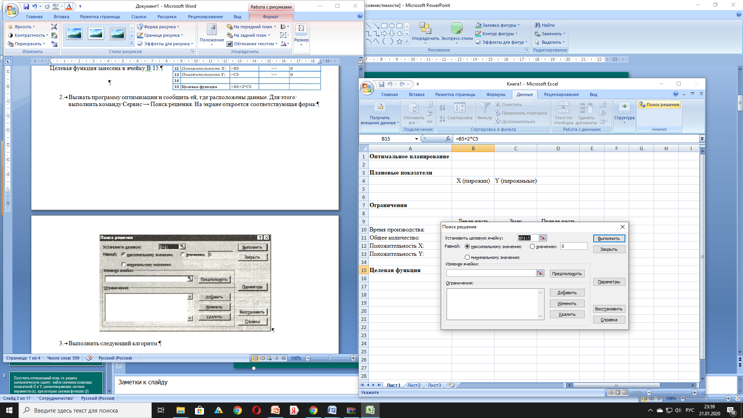The image size is (743, 418).
Task: Click Compress Pictures icon in Word's Изменить group
Action: [x=54, y=27]
